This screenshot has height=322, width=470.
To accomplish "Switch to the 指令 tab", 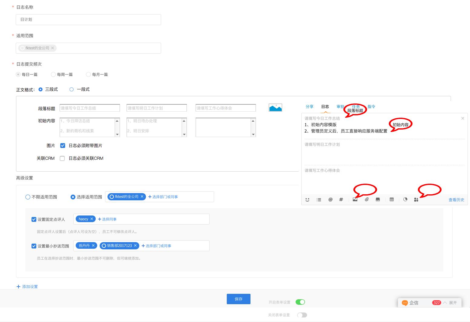I will pos(371,107).
